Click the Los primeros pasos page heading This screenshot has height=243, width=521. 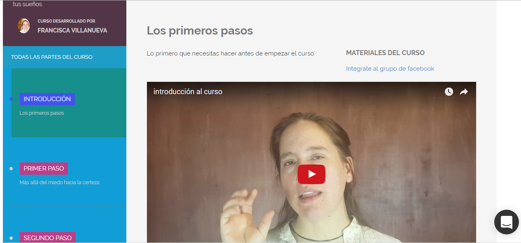(200, 31)
